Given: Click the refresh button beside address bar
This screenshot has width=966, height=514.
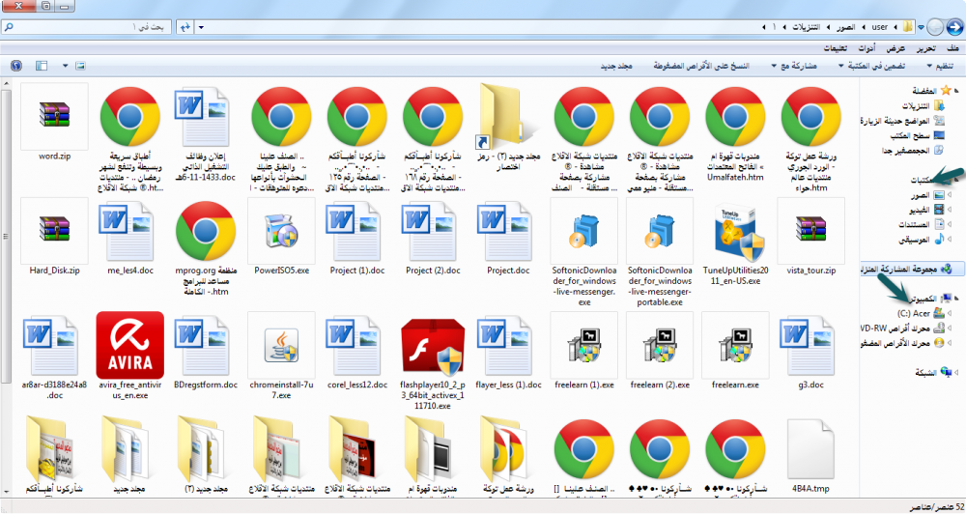Looking at the screenshot, I should click(183, 28).
